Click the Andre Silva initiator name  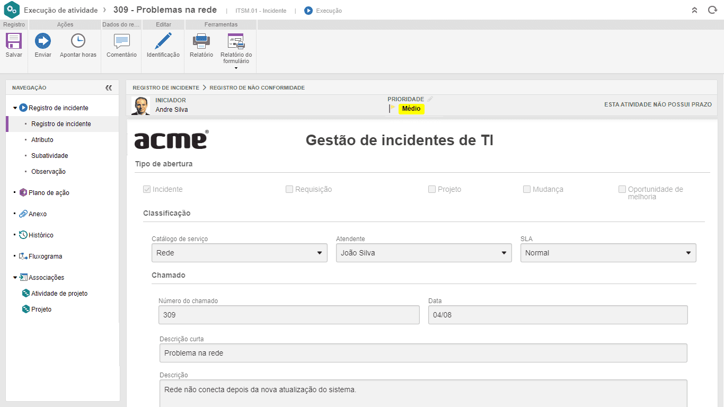tap(172, 110)
